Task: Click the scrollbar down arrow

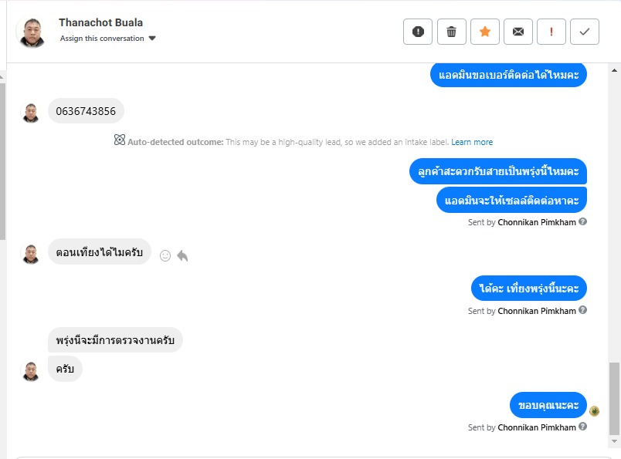Action: 614,440
